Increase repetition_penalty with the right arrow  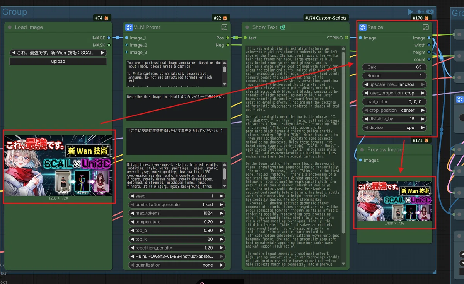point(222,248)
